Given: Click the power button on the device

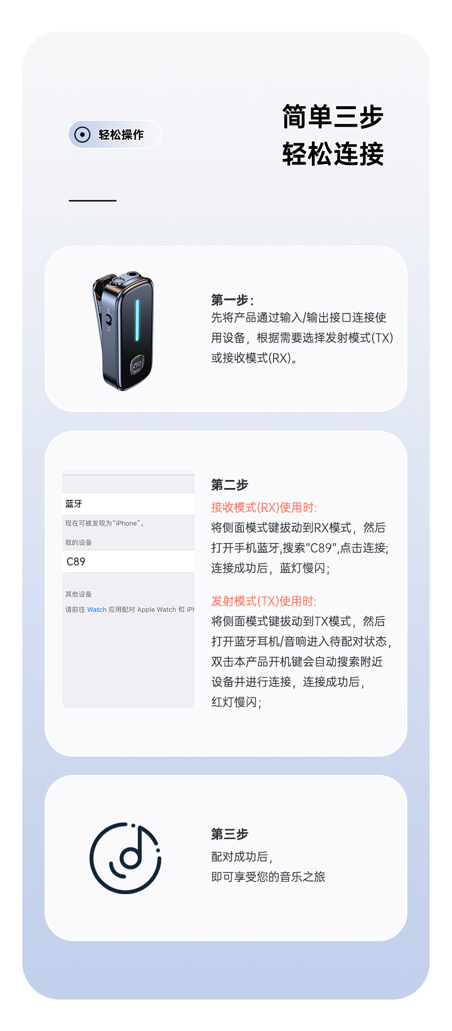Looking at the screenshot, I should (137, 364).
